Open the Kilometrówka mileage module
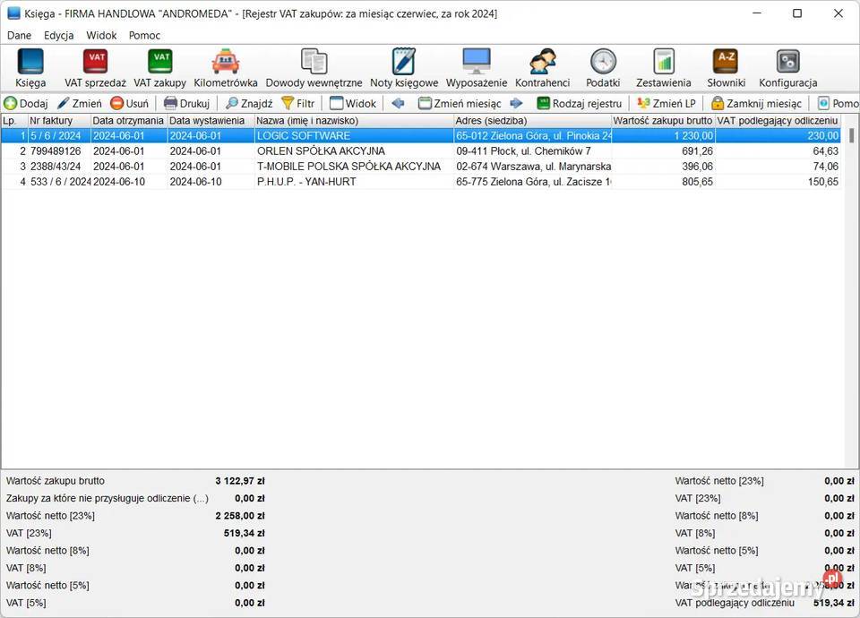This screenshot has height=618, width=860. (x=226, y=68)
